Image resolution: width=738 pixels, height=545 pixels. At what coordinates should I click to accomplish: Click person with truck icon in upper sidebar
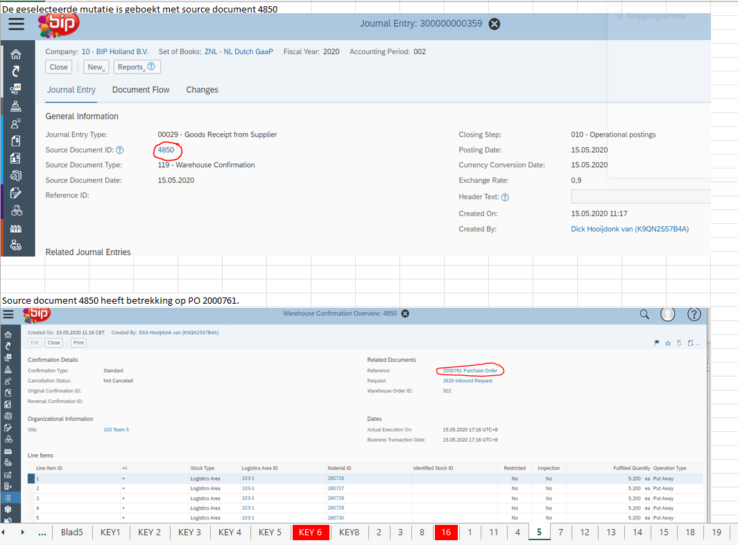[x=16, y=245]
